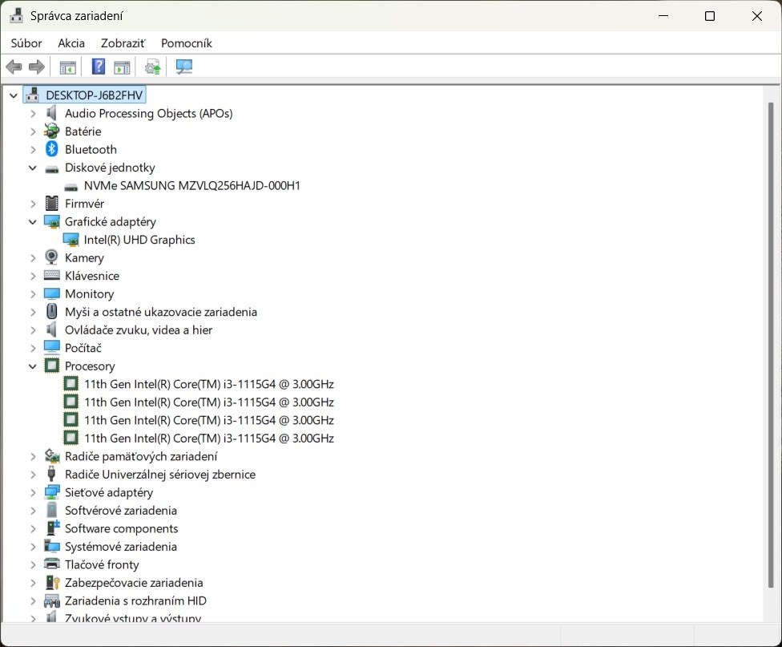The height and width of the screenshot is (647, 782).
Task: Click the Kamery webcam icon
Action: coord(52,257)
